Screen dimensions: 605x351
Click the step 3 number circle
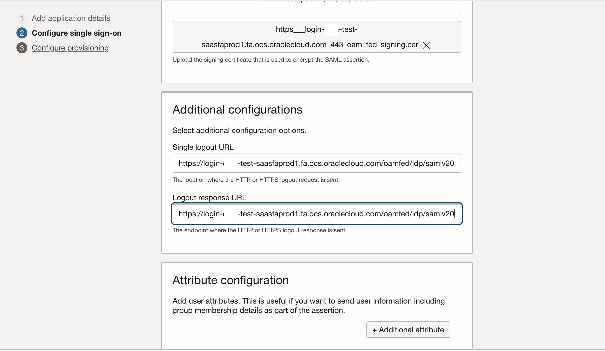(22, 48)
